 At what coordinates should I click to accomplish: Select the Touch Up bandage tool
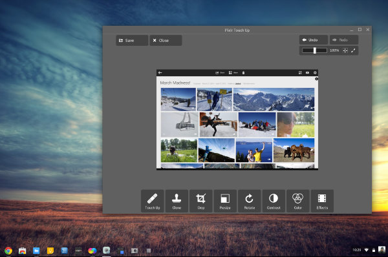(x=153, y=201)
